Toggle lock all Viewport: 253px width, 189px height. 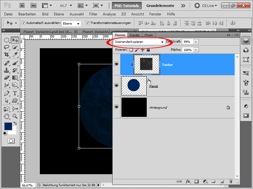point(148,50)
